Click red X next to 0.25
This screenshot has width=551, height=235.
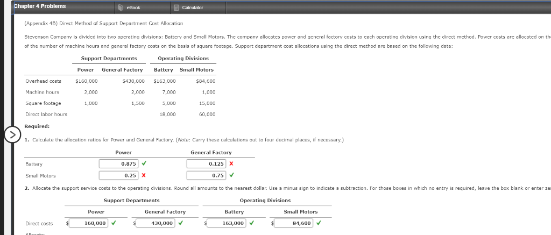[143, 175]
